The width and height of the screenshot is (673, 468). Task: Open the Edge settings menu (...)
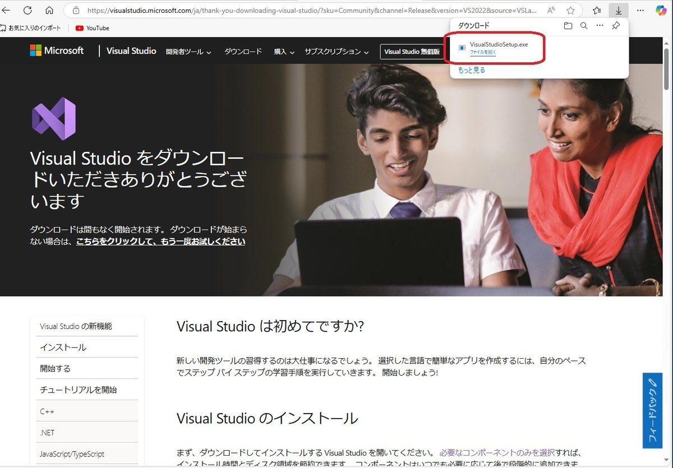click(640, 10)
